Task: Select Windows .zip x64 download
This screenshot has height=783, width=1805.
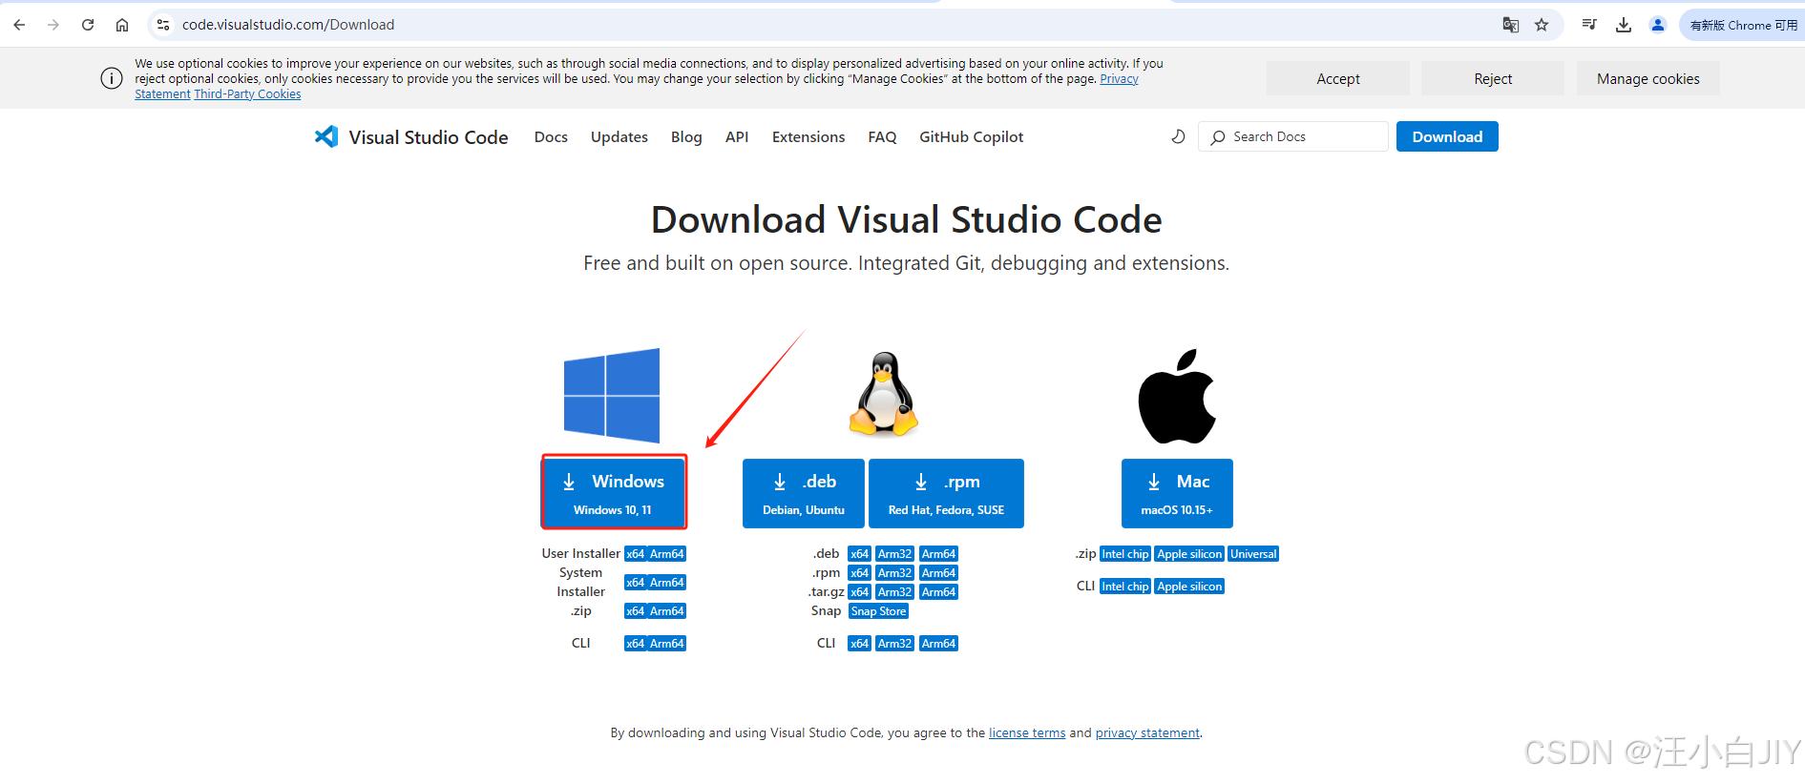Action: [x=636, y=611]
